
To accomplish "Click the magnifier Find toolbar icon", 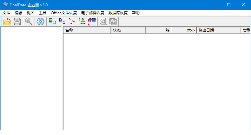I will pyautogui.click(x=29, y=21).
